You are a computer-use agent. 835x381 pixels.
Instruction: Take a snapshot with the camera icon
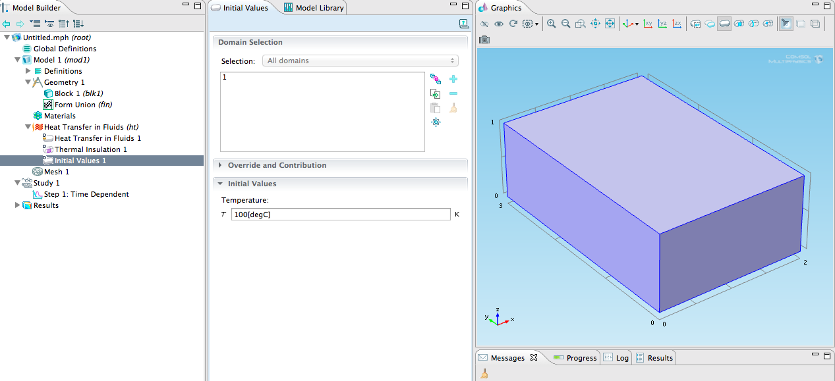[x=484, y=39]
